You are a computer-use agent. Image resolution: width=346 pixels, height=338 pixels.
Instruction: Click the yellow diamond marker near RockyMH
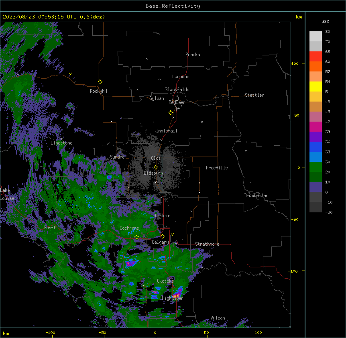coord(100,81)
